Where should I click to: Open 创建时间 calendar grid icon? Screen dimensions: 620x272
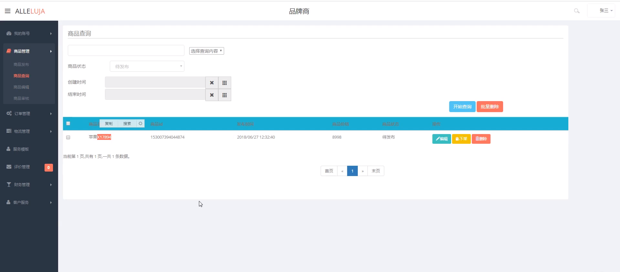[x=225, y=83]
